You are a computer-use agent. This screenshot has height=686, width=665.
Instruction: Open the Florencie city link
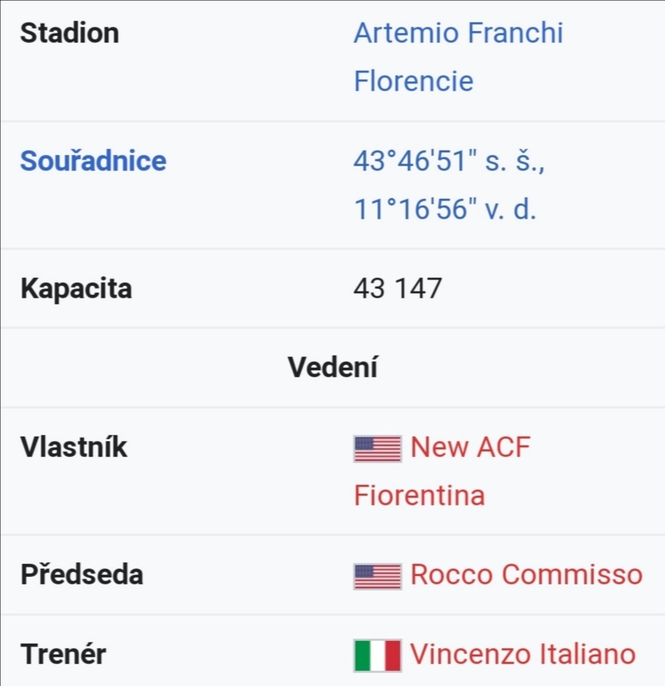(x=414, y=81)
